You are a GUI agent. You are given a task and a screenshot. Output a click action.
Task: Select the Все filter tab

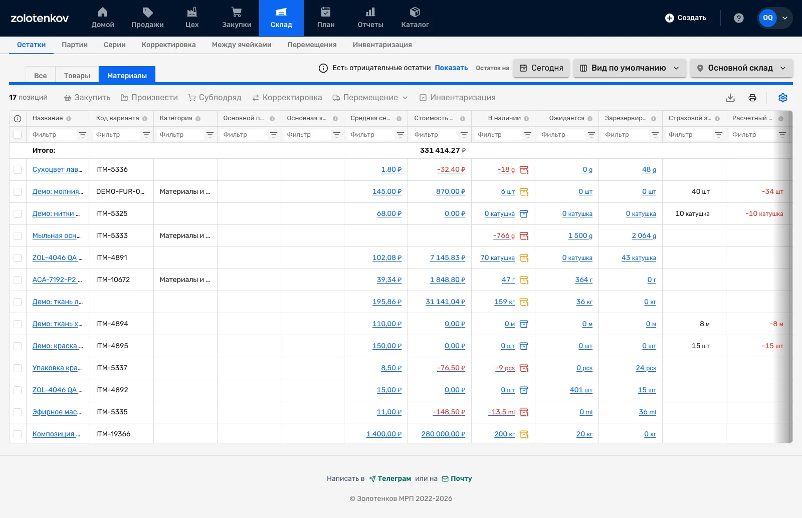[x=41, y=76]
